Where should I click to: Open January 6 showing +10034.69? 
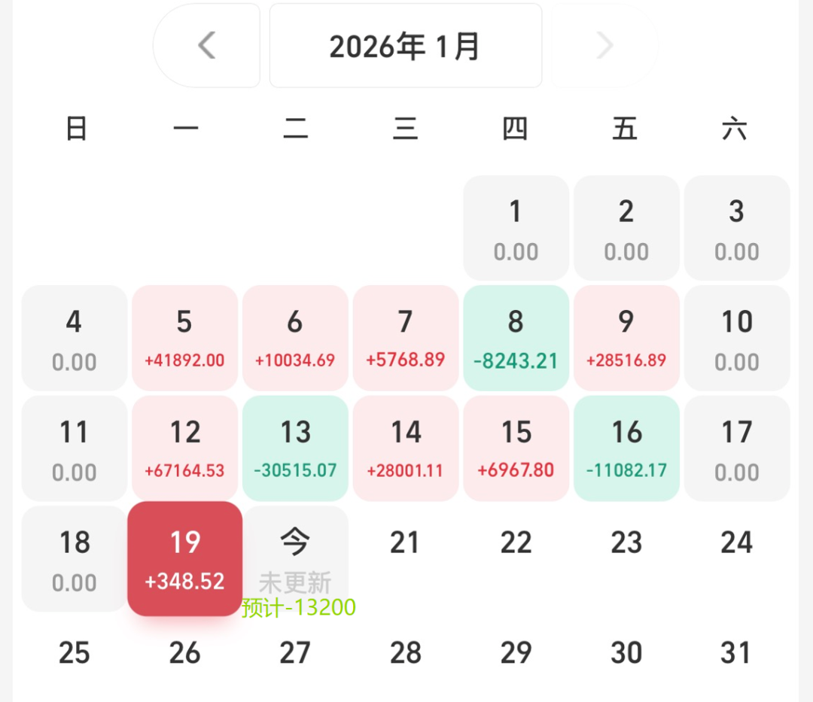(295, 339)
